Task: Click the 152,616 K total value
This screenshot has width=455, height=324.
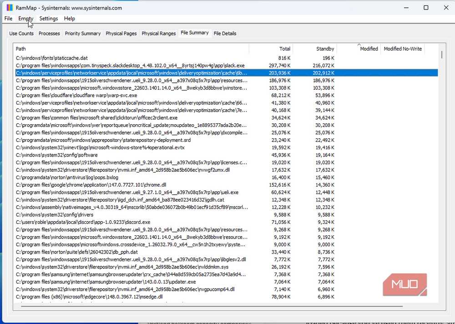Action: 280,185
